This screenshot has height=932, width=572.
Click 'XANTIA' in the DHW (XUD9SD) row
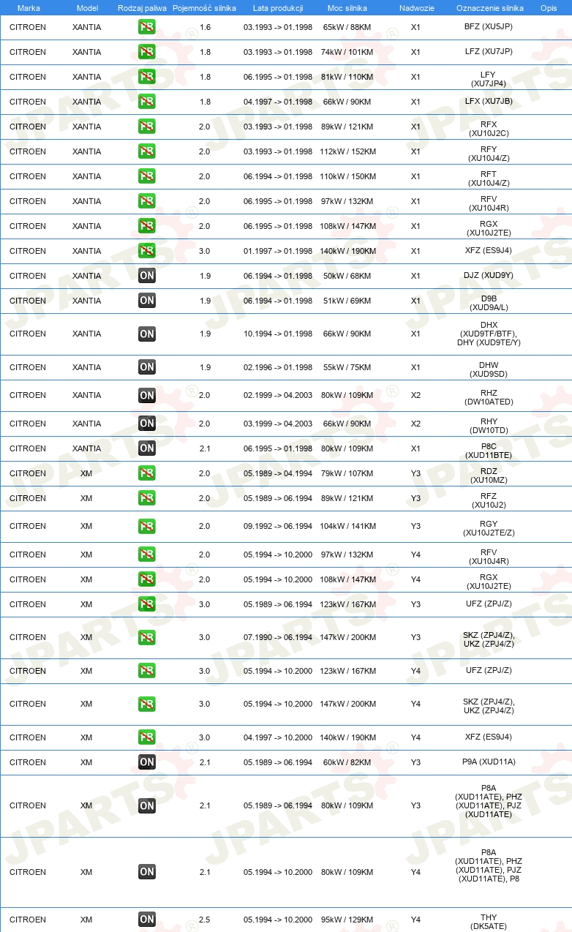tap(87, 367)
